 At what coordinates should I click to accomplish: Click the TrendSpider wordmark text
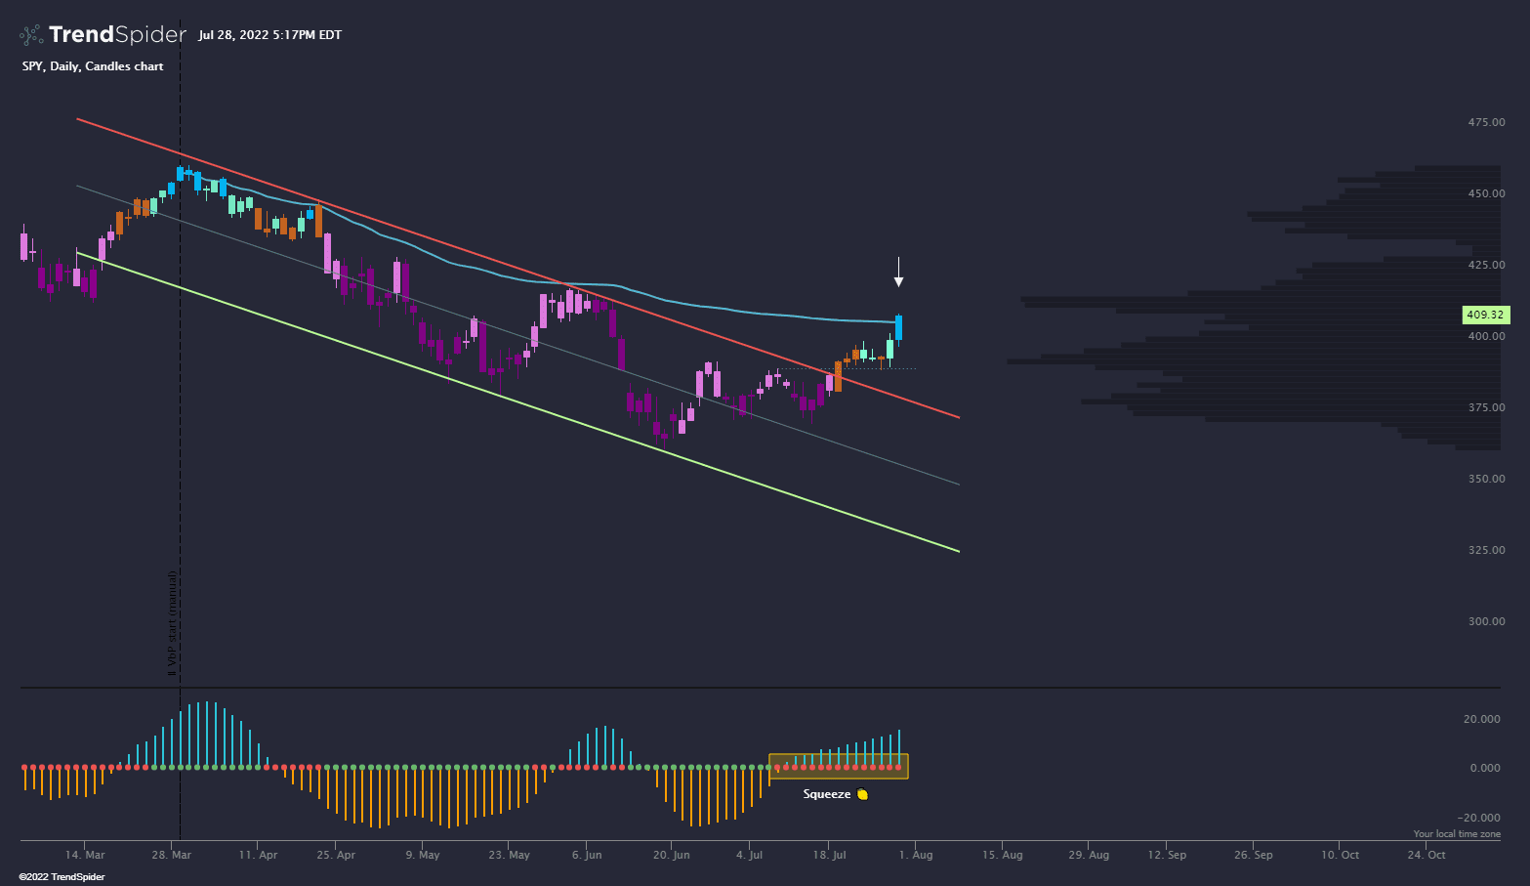pos(117,35)
